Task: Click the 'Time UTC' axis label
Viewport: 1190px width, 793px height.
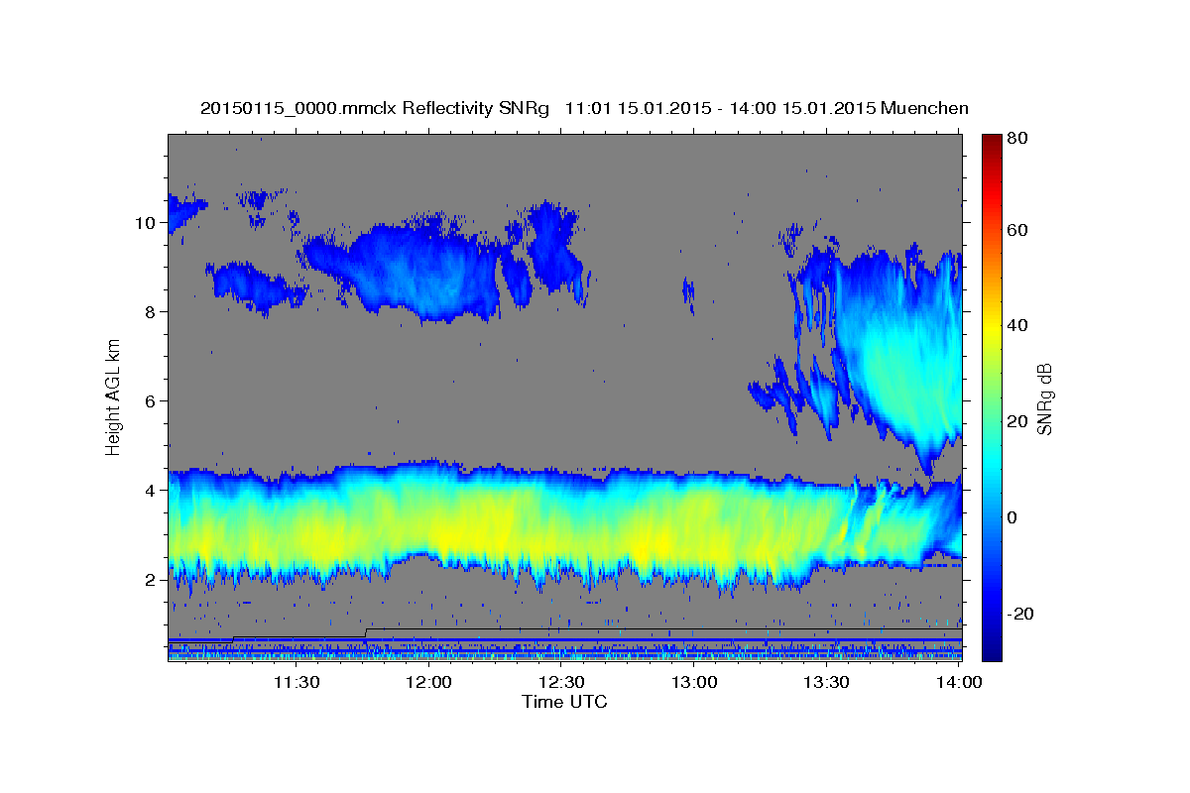Action: [564, 702]
